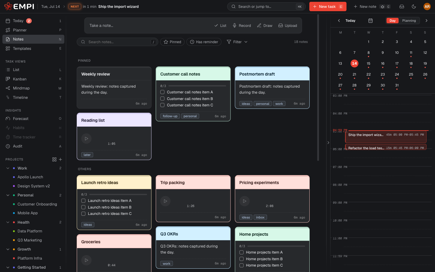This screenshot has height=272, width=435.
Task: Toggle dark mode moon icon
Action: coord(414,6)
